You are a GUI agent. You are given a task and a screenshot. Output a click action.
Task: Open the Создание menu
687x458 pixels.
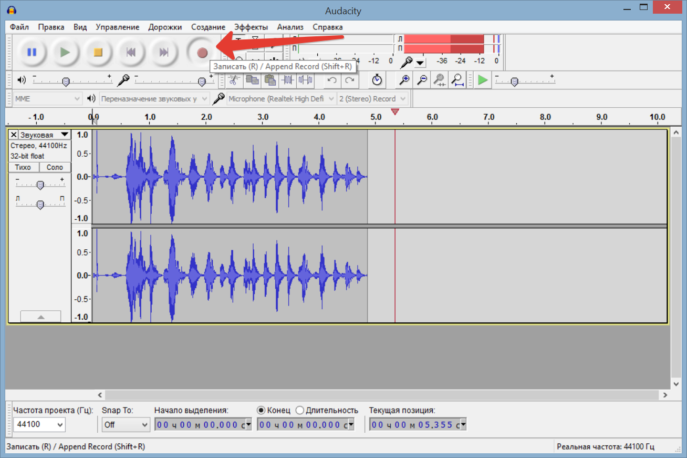tap(208, 27)
